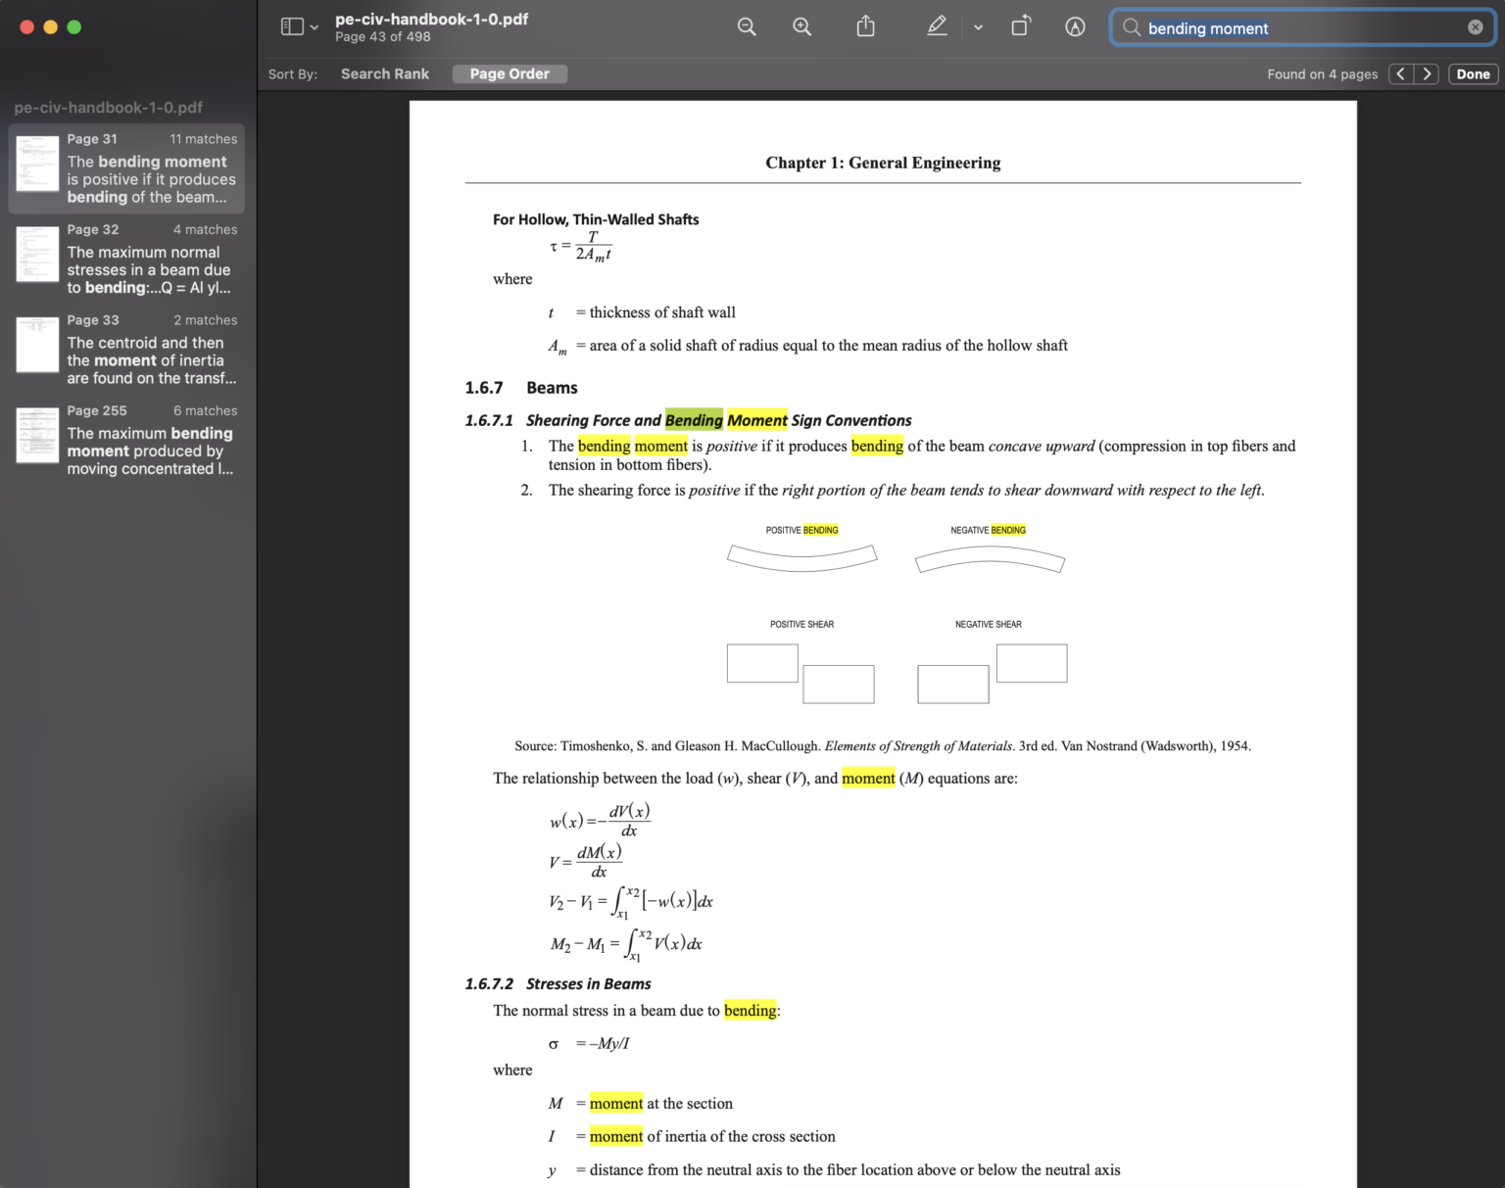Select the Page 255 search result
Viewport: 1505px width, 1188px height.
(x=127, y=439)
